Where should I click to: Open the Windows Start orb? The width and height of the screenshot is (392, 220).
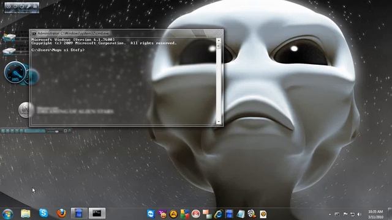[x=7, y=214]
